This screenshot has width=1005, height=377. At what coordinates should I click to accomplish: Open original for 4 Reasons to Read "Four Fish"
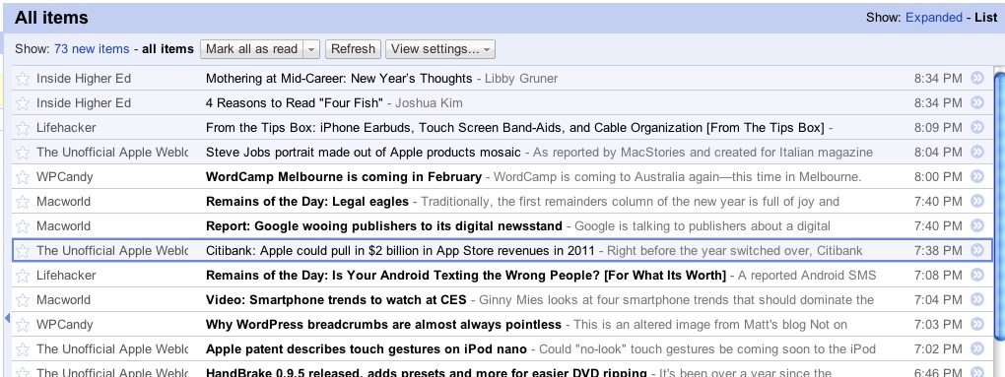(976, 102)
